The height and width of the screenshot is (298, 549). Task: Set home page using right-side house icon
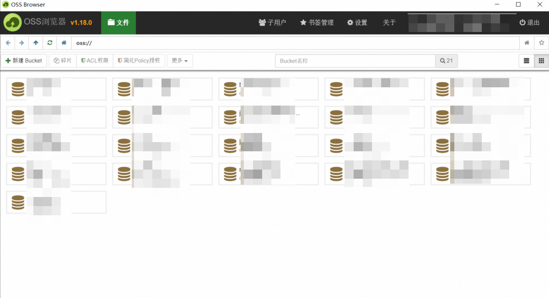[527, 43]
